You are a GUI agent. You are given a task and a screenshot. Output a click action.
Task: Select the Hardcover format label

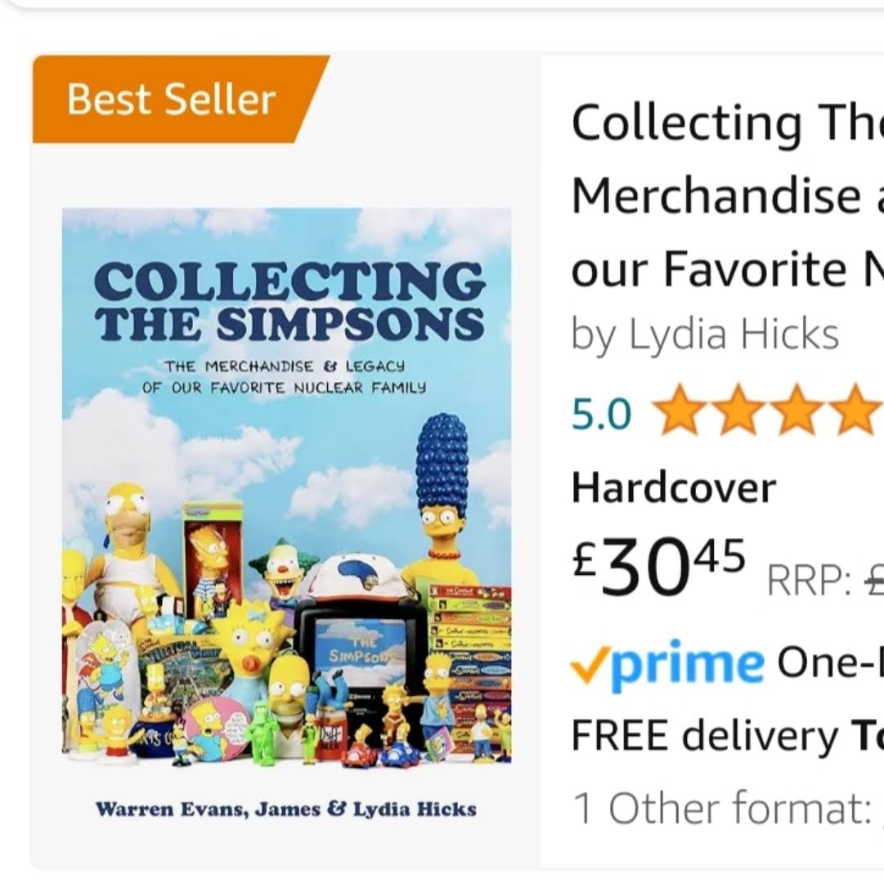pyautogui.click(x=673, y=488)
